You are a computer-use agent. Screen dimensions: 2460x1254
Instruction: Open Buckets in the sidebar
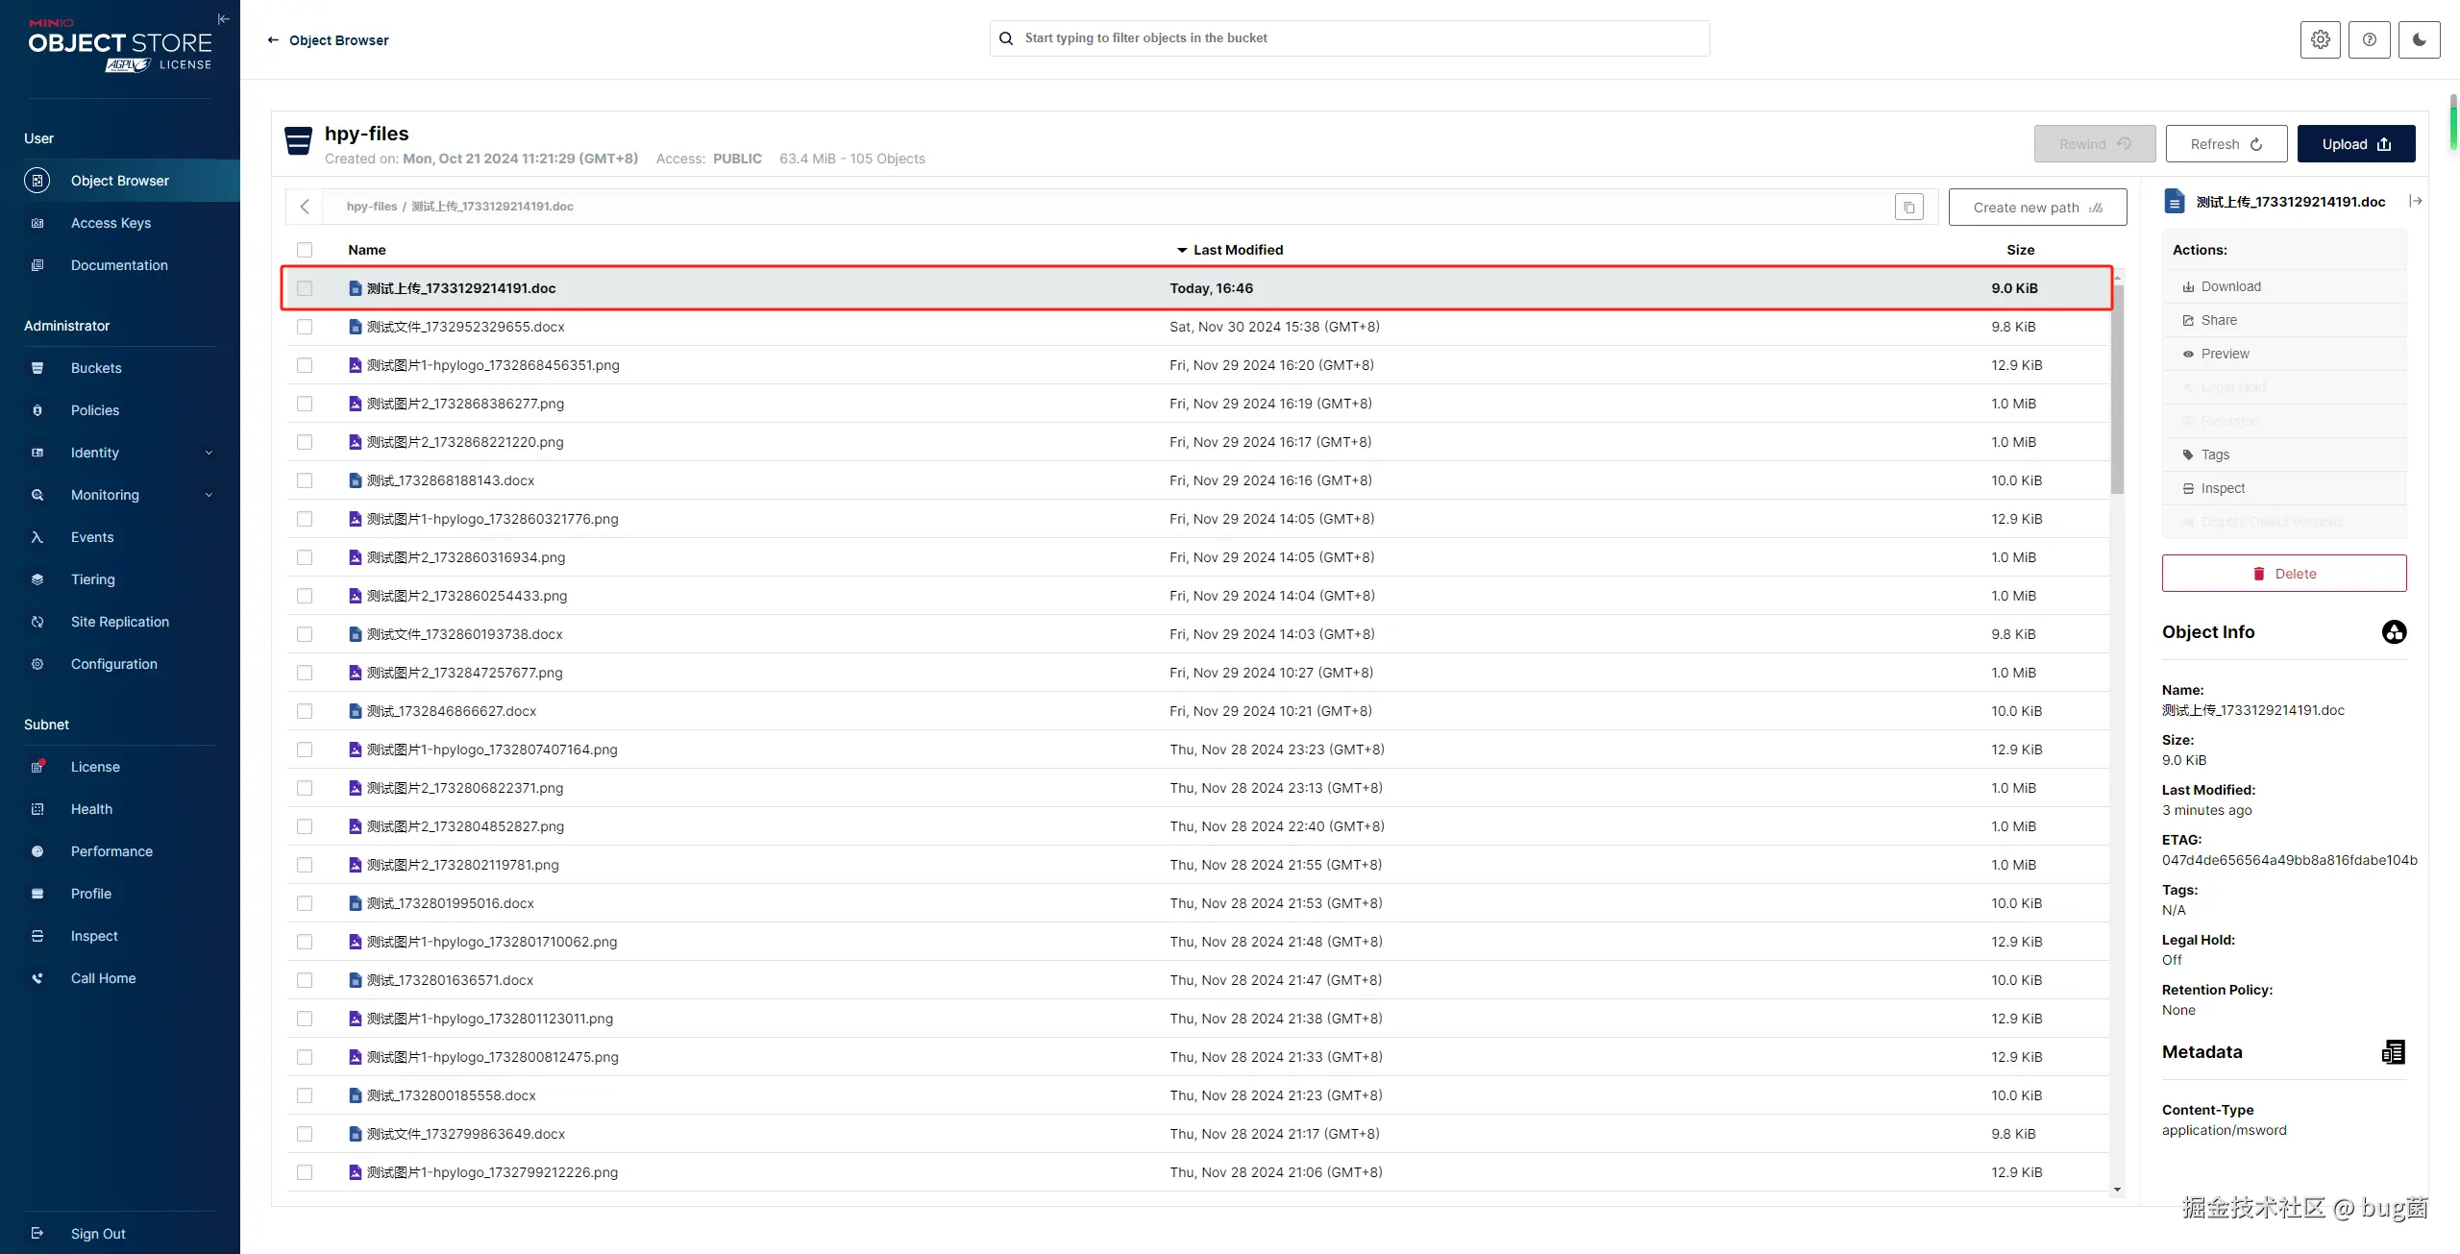96,368
